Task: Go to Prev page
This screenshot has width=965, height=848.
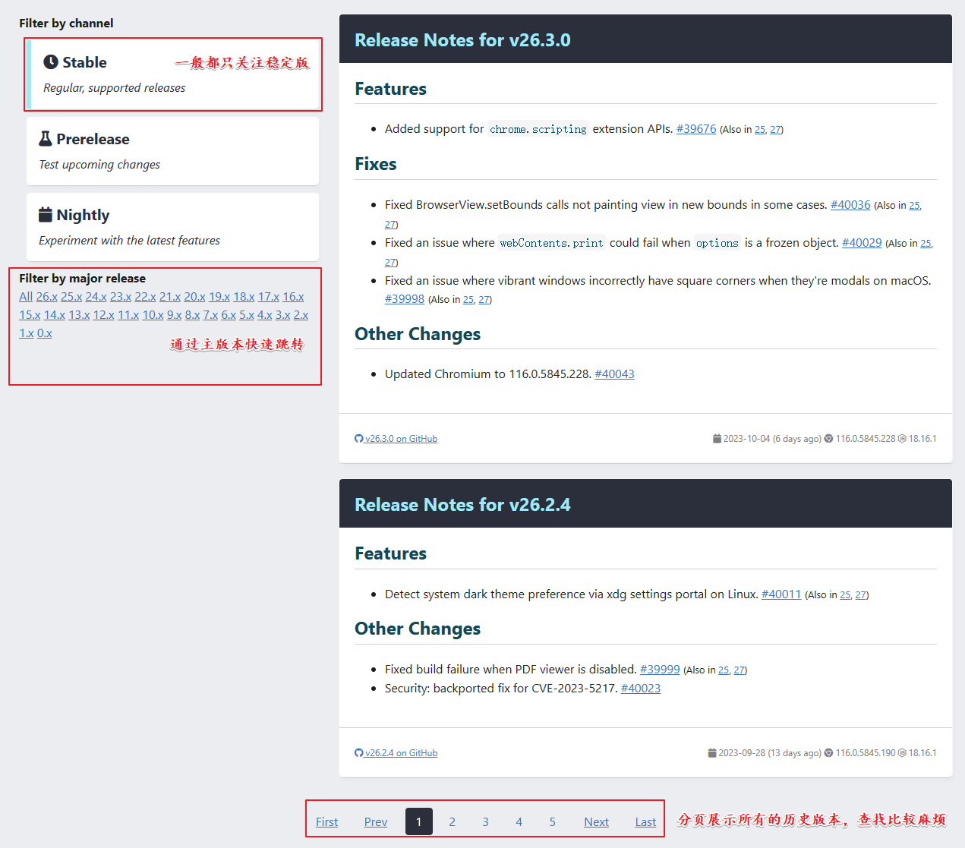Action: pos(376,822)
